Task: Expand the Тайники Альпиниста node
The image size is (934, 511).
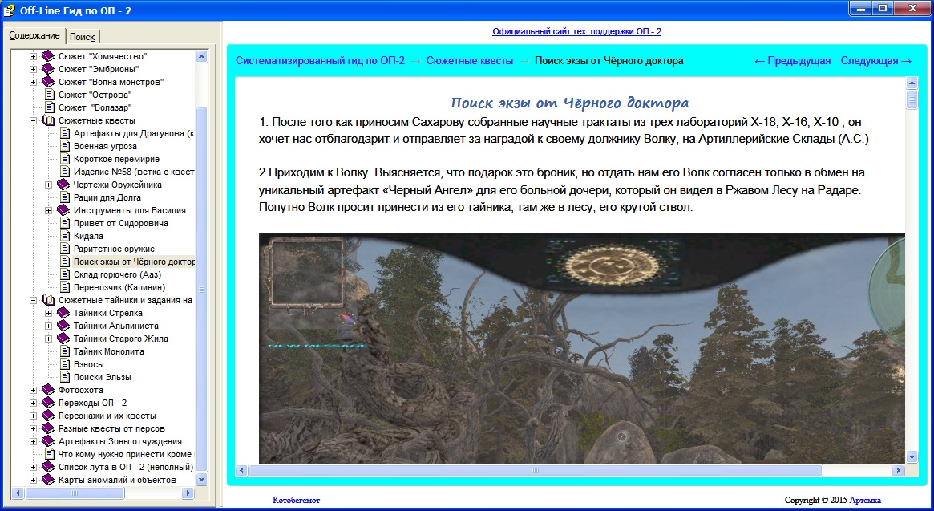Action: [49, 326]
